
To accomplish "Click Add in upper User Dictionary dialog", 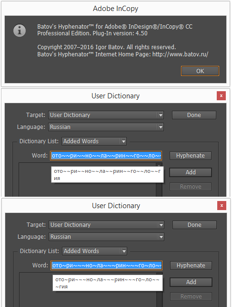I will [191, 172].
